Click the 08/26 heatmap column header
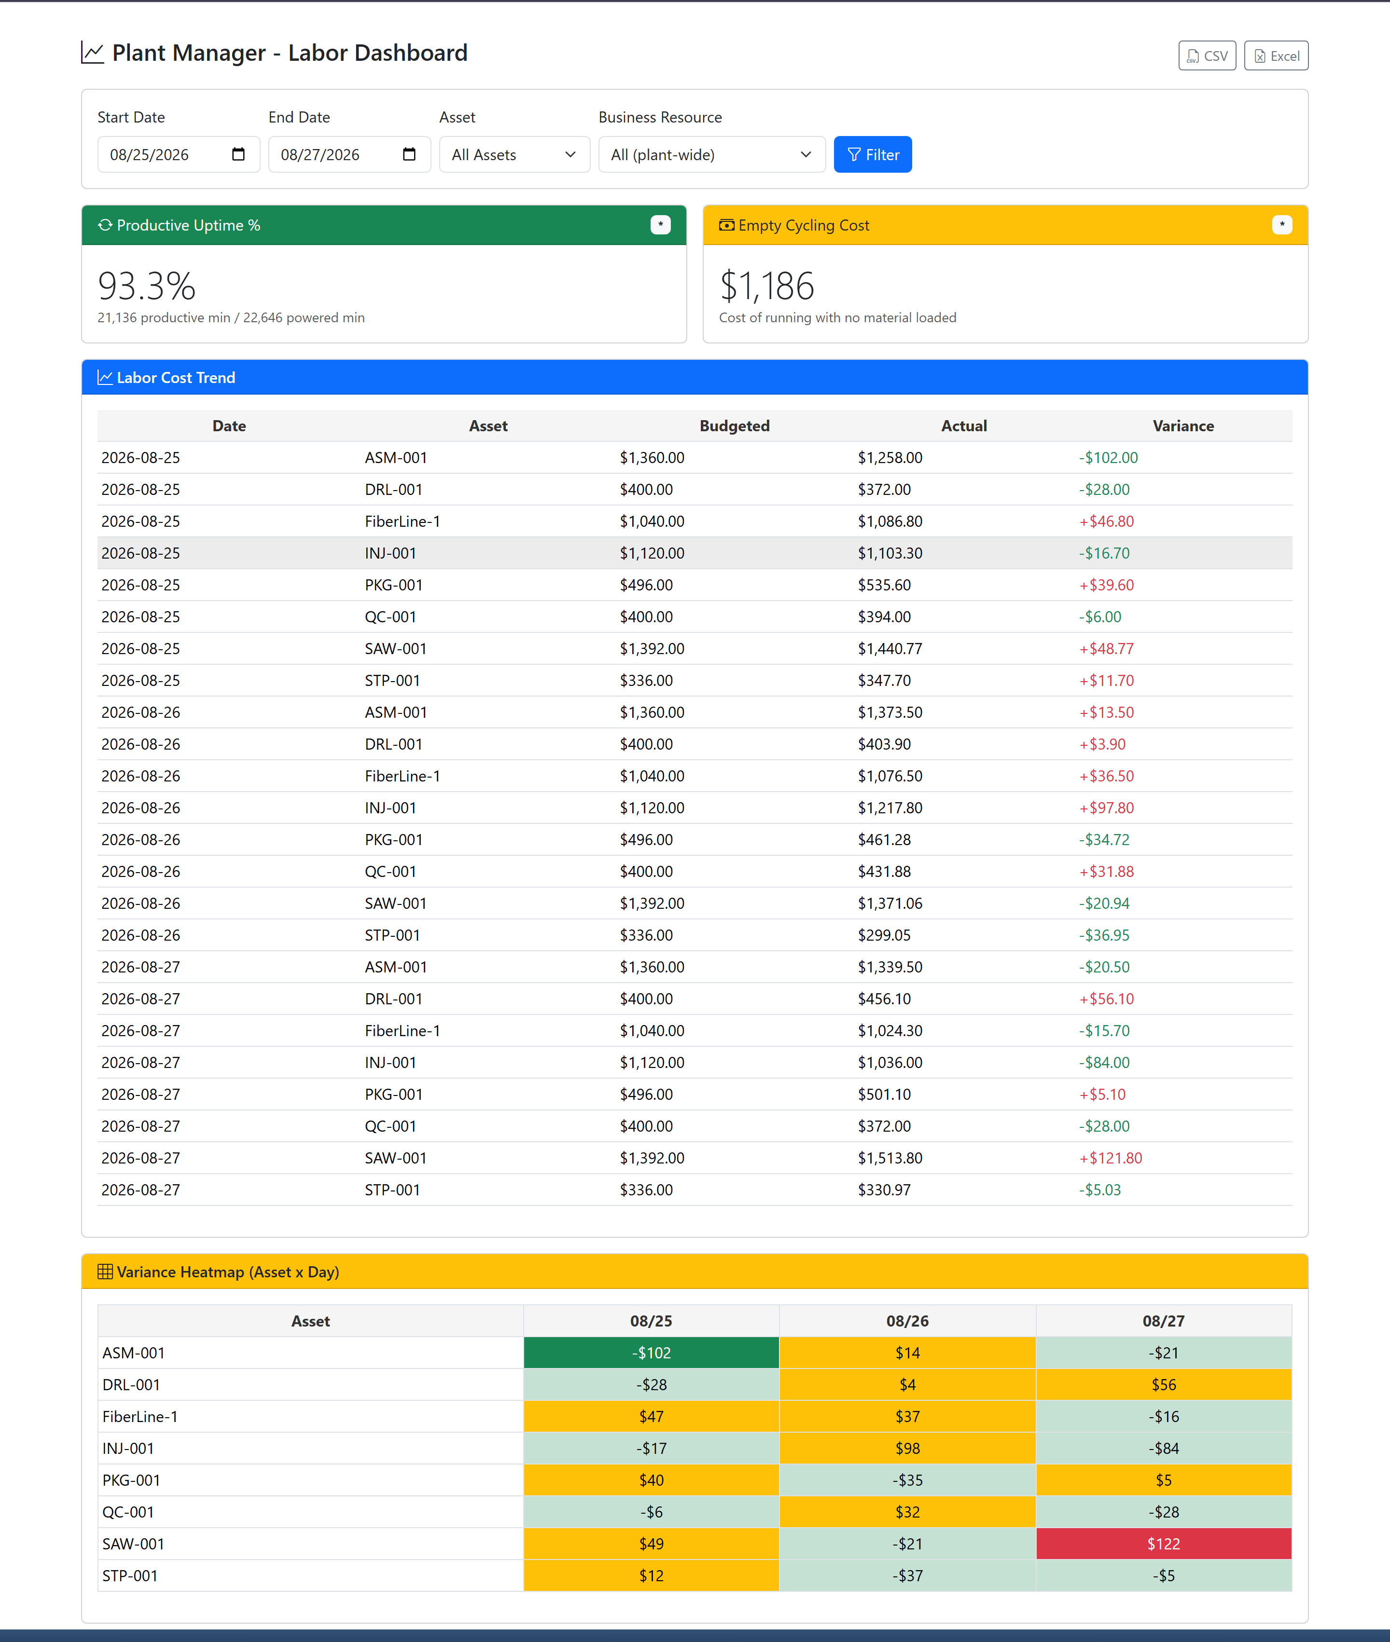 click(907, 1321)
